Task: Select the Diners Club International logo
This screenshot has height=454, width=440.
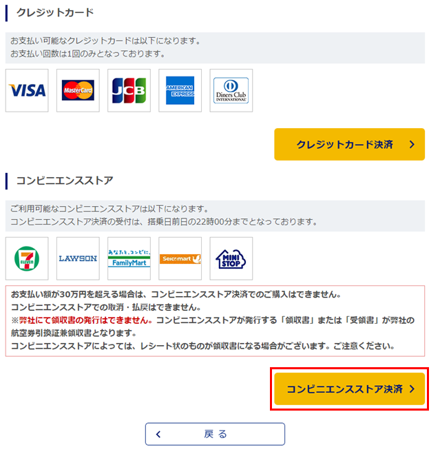Action: point(231,90)
